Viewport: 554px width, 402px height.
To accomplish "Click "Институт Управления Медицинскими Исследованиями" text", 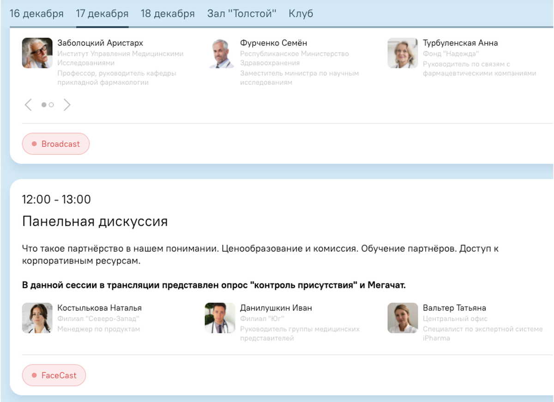I will (120, 58).
